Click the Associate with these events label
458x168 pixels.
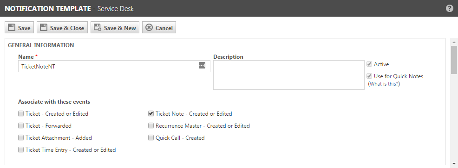54,102
